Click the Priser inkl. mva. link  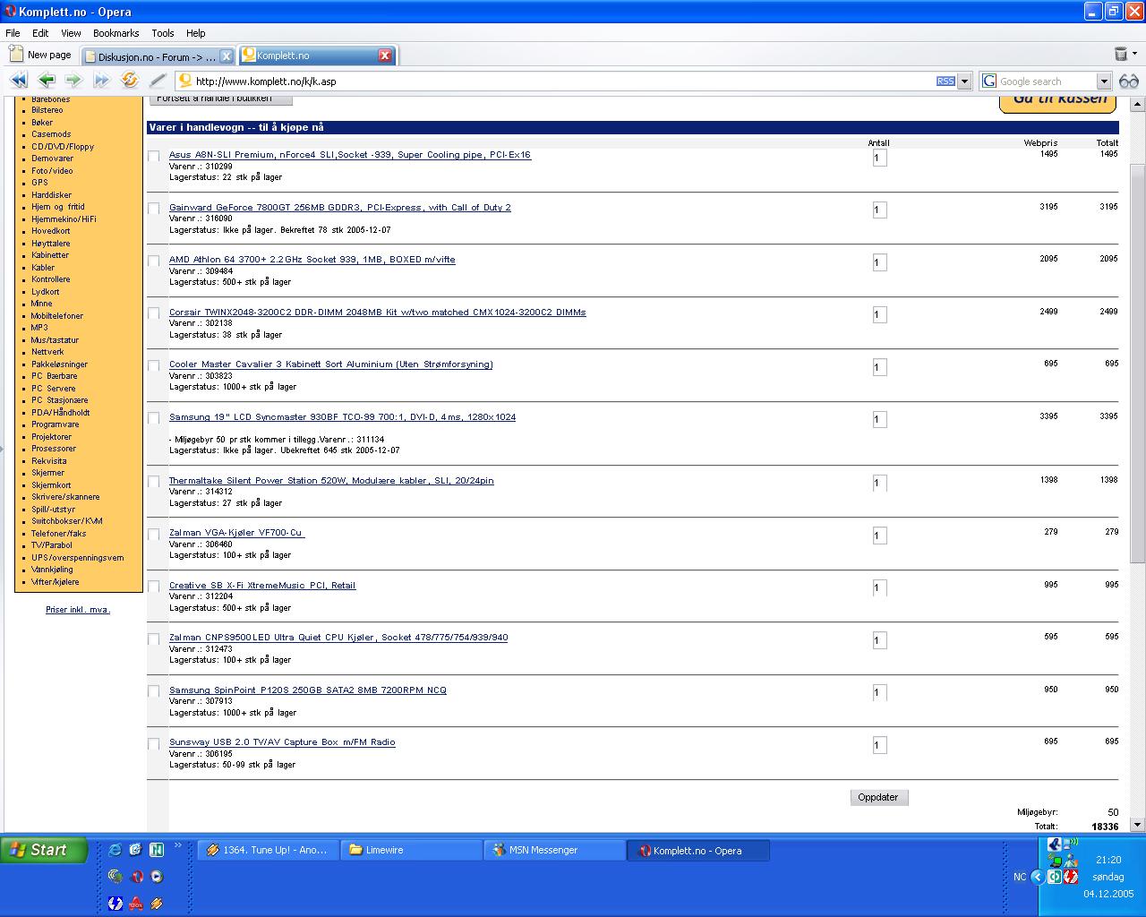coord(78,610)
